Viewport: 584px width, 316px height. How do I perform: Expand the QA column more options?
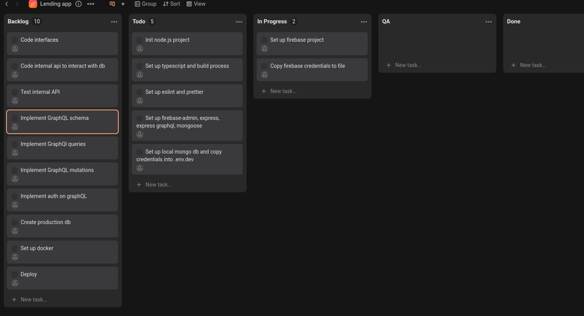tap(489, 22)
